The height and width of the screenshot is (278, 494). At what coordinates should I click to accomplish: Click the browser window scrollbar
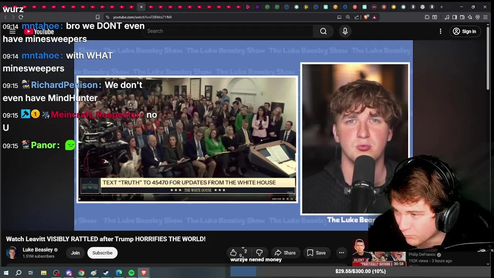(x=488, y=58)
